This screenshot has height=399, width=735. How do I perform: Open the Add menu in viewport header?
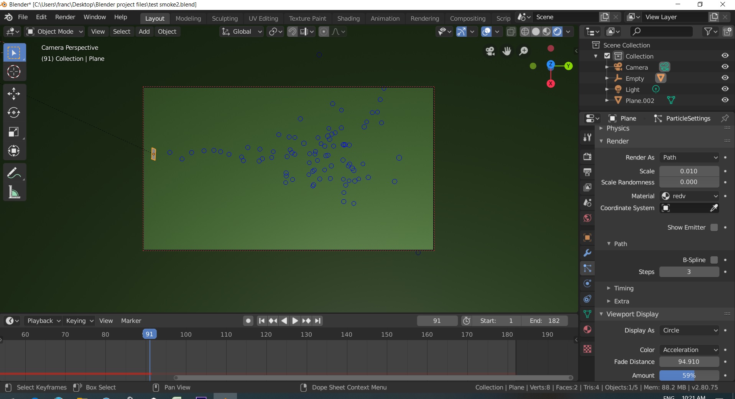click(144, 32)
